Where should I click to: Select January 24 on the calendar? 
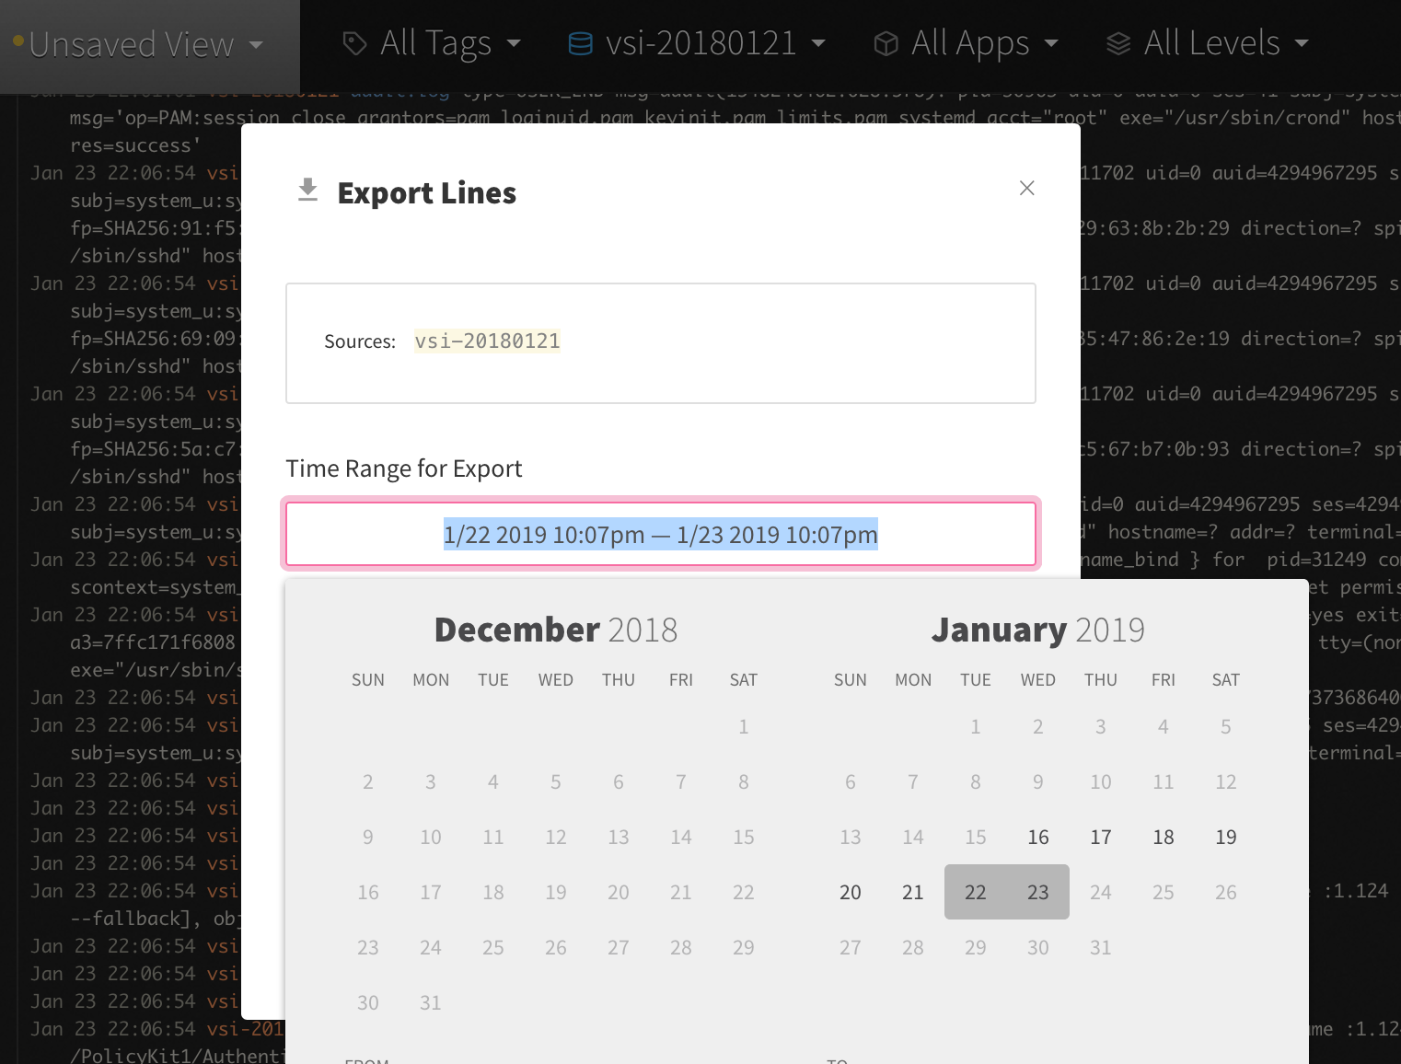tap(1100, 892)
